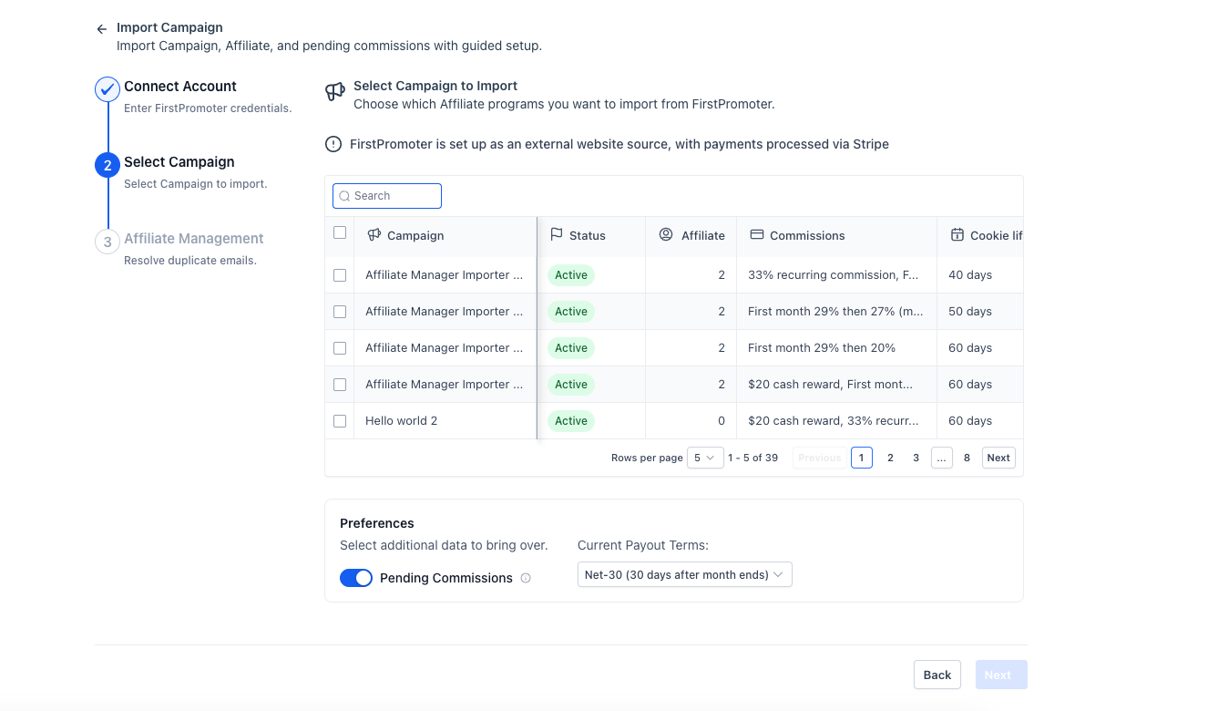Click the step 3 Affiliate Management circle
This screenshot has height=711, width=1208.
pyautogui.click(x=107, y=242)
